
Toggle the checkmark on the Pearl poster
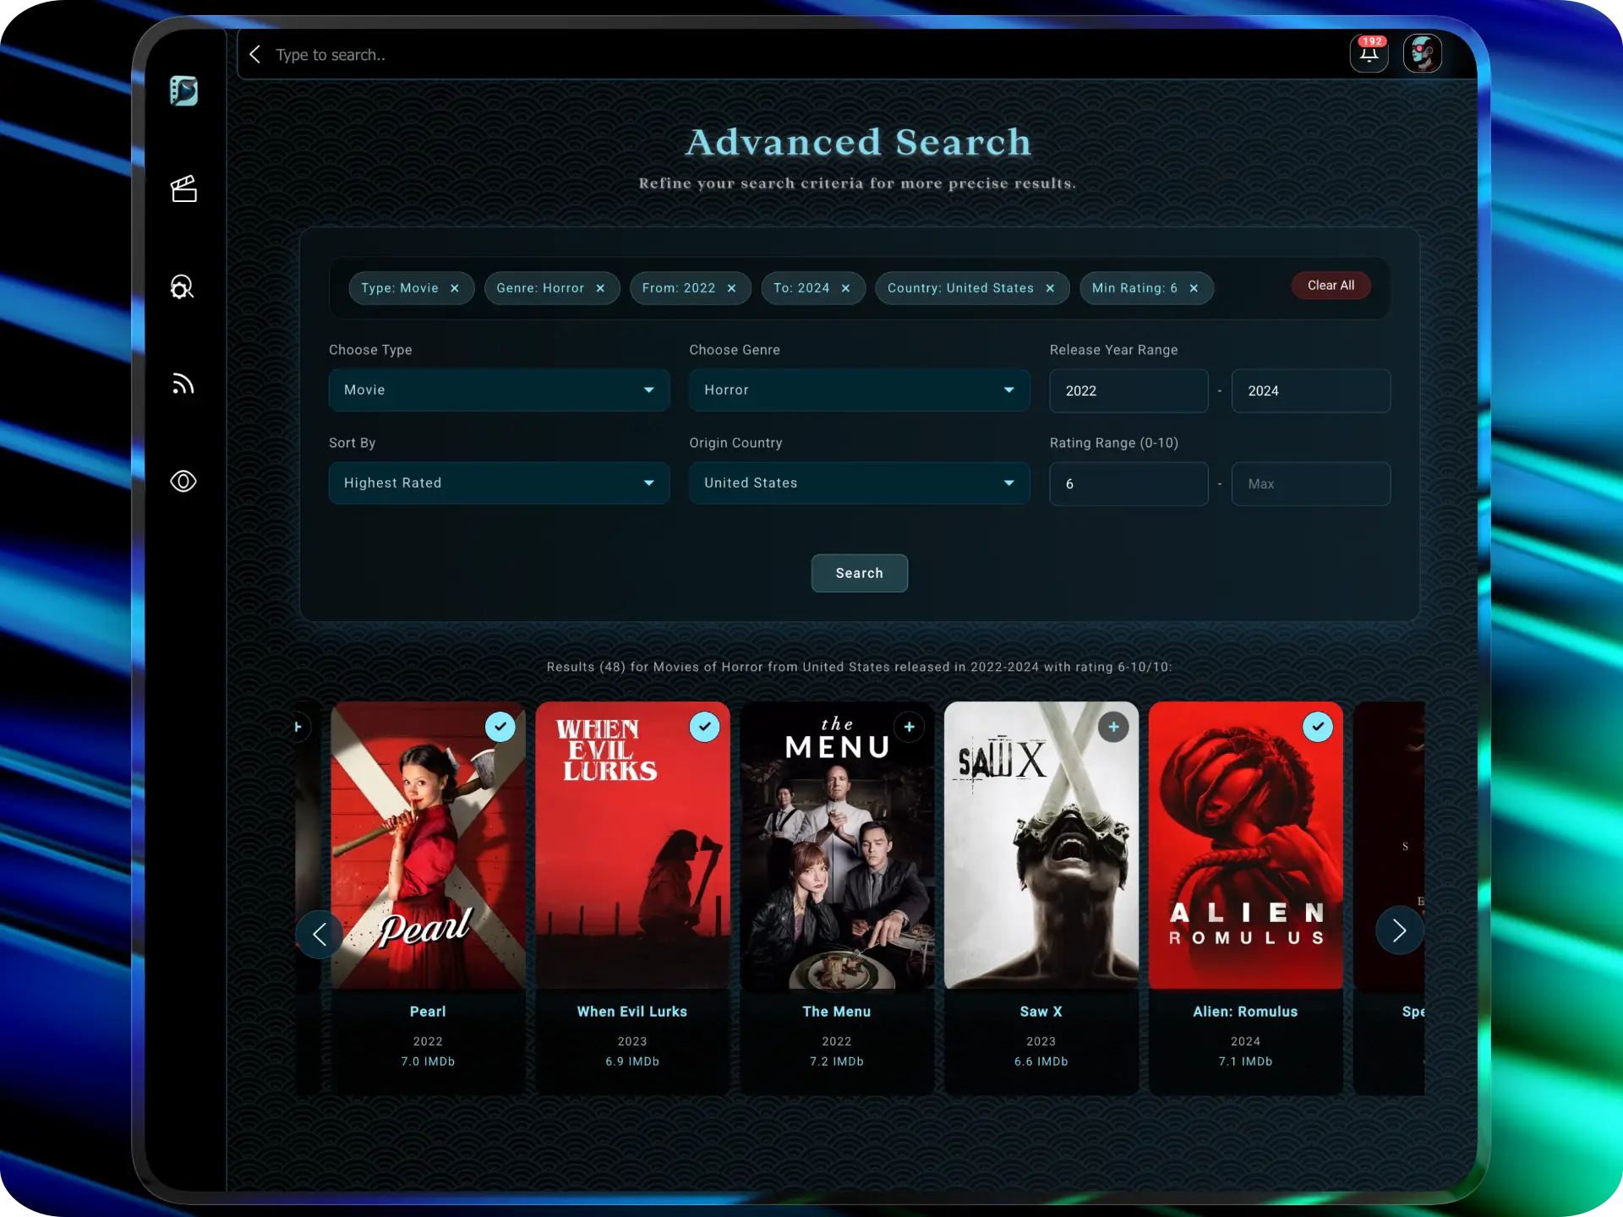pyautogui.click(x=500, y=727)
